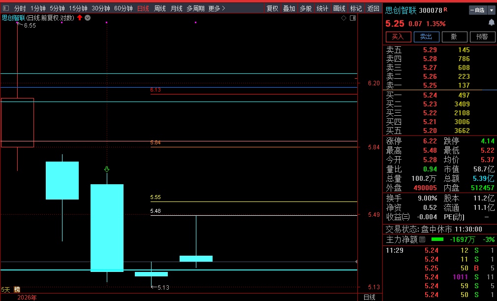Toggle the left sidebar panel icon
This screenshot has width=497, height=301.
pos(6,8)
